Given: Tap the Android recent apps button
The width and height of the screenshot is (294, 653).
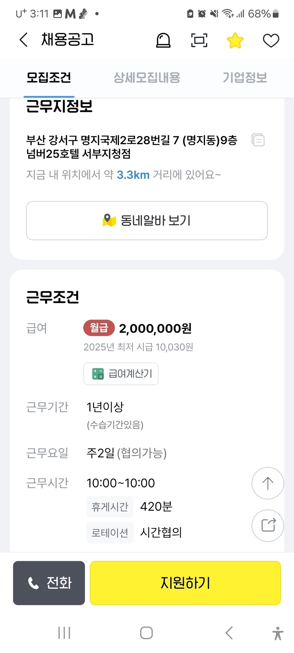Looking at the screenshot, I should (64, 633).
